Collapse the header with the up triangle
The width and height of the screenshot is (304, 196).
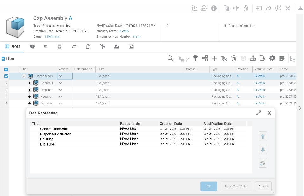301,8
